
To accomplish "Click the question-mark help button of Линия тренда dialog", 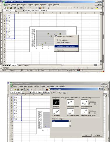I will [x=99, y=89].
